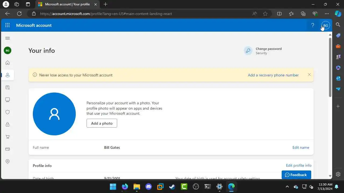Open Tools briefcase icon in Edge sidebar

click(338, 46)
